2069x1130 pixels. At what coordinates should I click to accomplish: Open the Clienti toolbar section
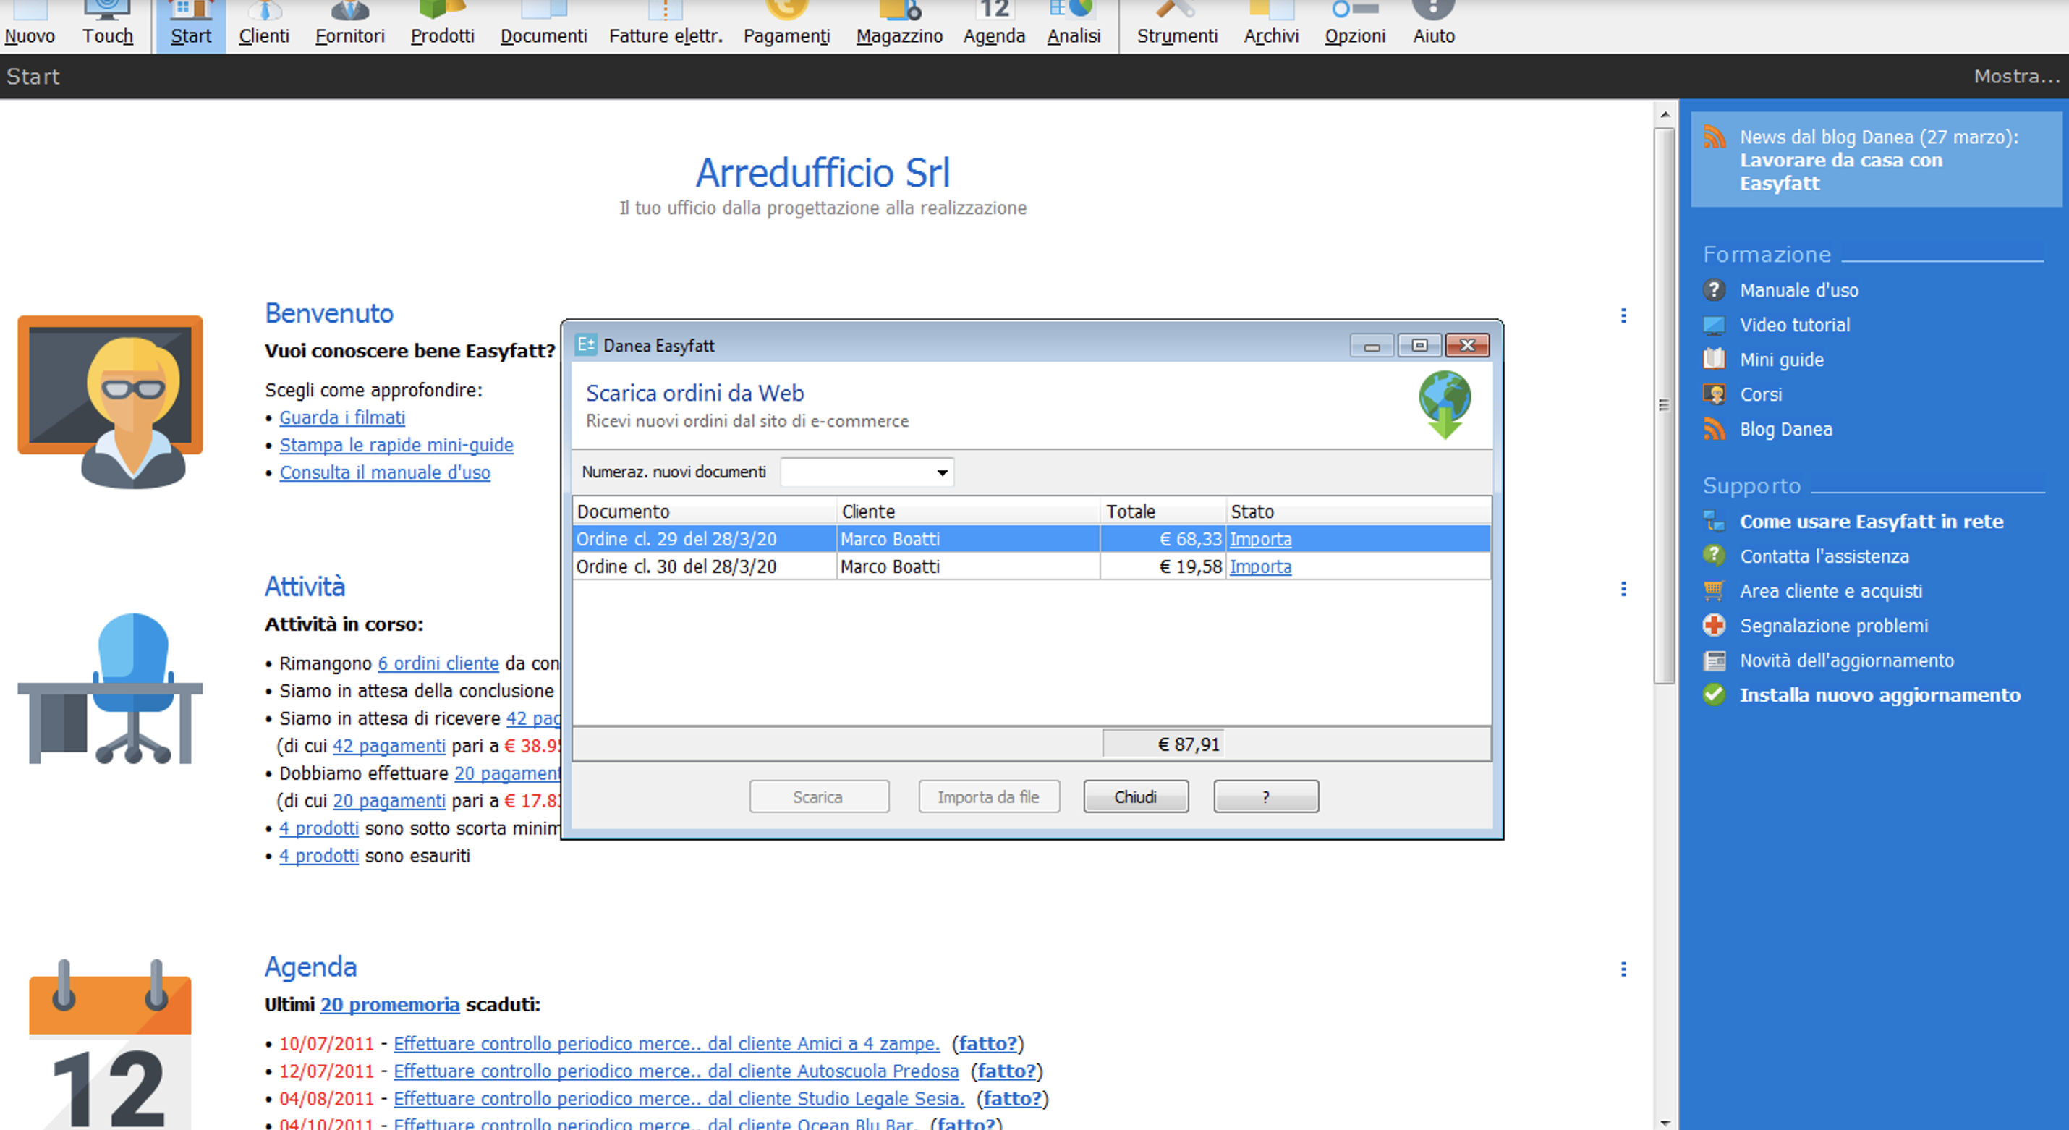[x=263, y=26]
